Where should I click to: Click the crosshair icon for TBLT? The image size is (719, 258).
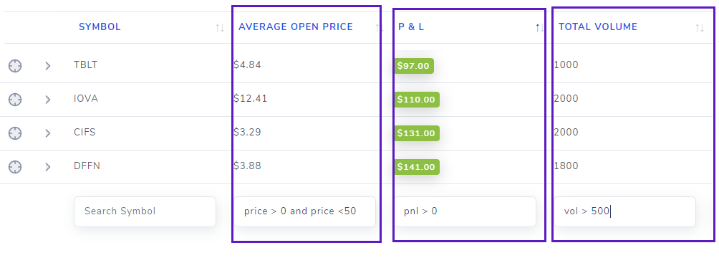click(x=15, y=66)
